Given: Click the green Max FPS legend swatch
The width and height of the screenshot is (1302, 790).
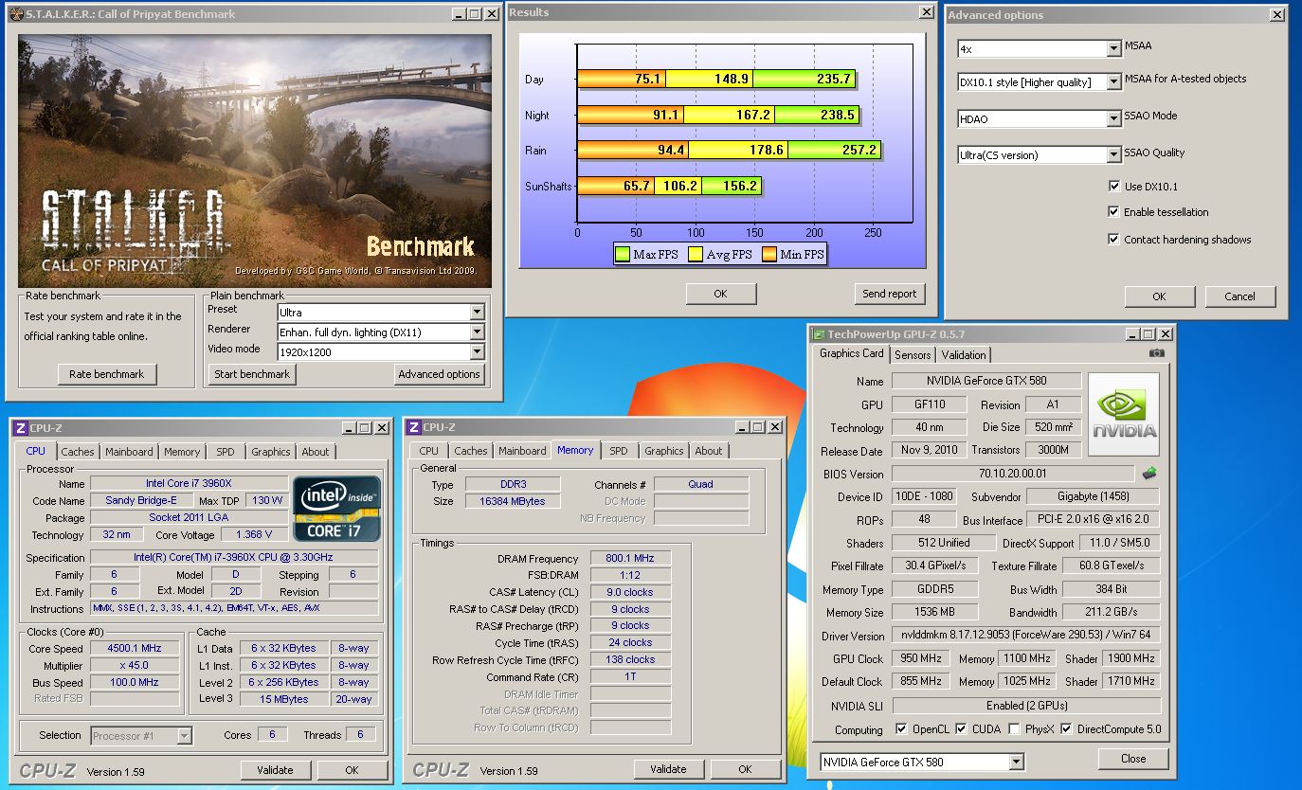Looking at the screenshot, I should click(623, 254).
